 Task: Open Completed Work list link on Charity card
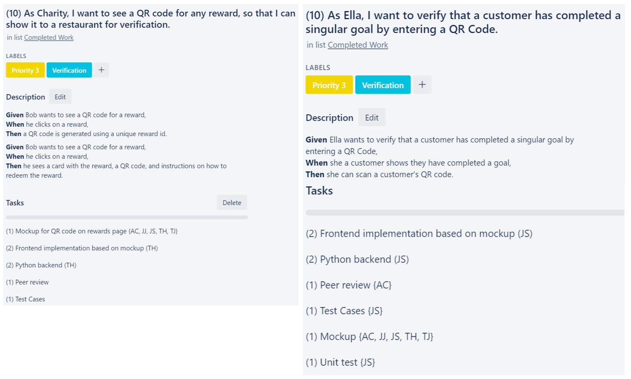pyautogui.click(x=49, y=37)
